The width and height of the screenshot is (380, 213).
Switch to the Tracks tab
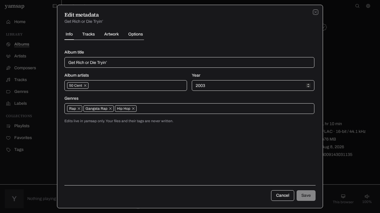click(x=88, y=34)
